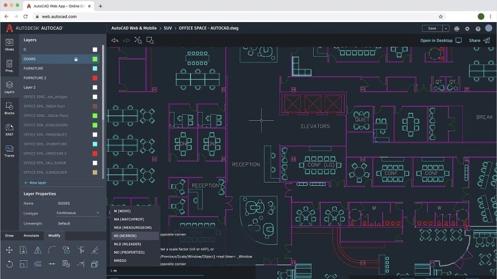Click the Zoom Window icon
This screenshot has height=279, width=497.
[x=150, y=40]
